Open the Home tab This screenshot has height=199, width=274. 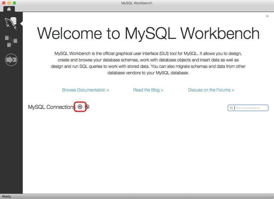coord(9,9)
